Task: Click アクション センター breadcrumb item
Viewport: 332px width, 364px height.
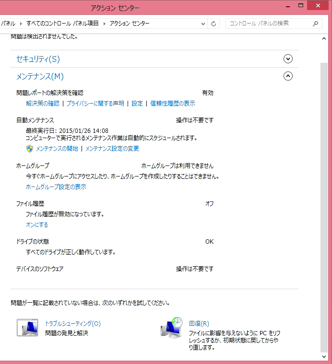Action: (130, 23)
